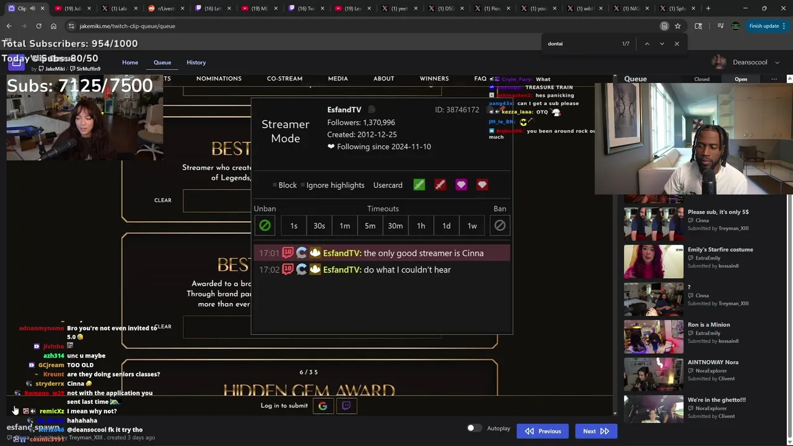Click the red sword mod action icon
The width and height of the screenshot is (793, 446).
point(440,185)
